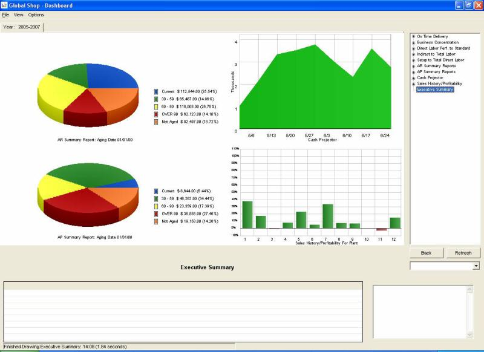Click inside the text box at bottom right
Viewport: 484px width, 352px height.
[420, 311]
